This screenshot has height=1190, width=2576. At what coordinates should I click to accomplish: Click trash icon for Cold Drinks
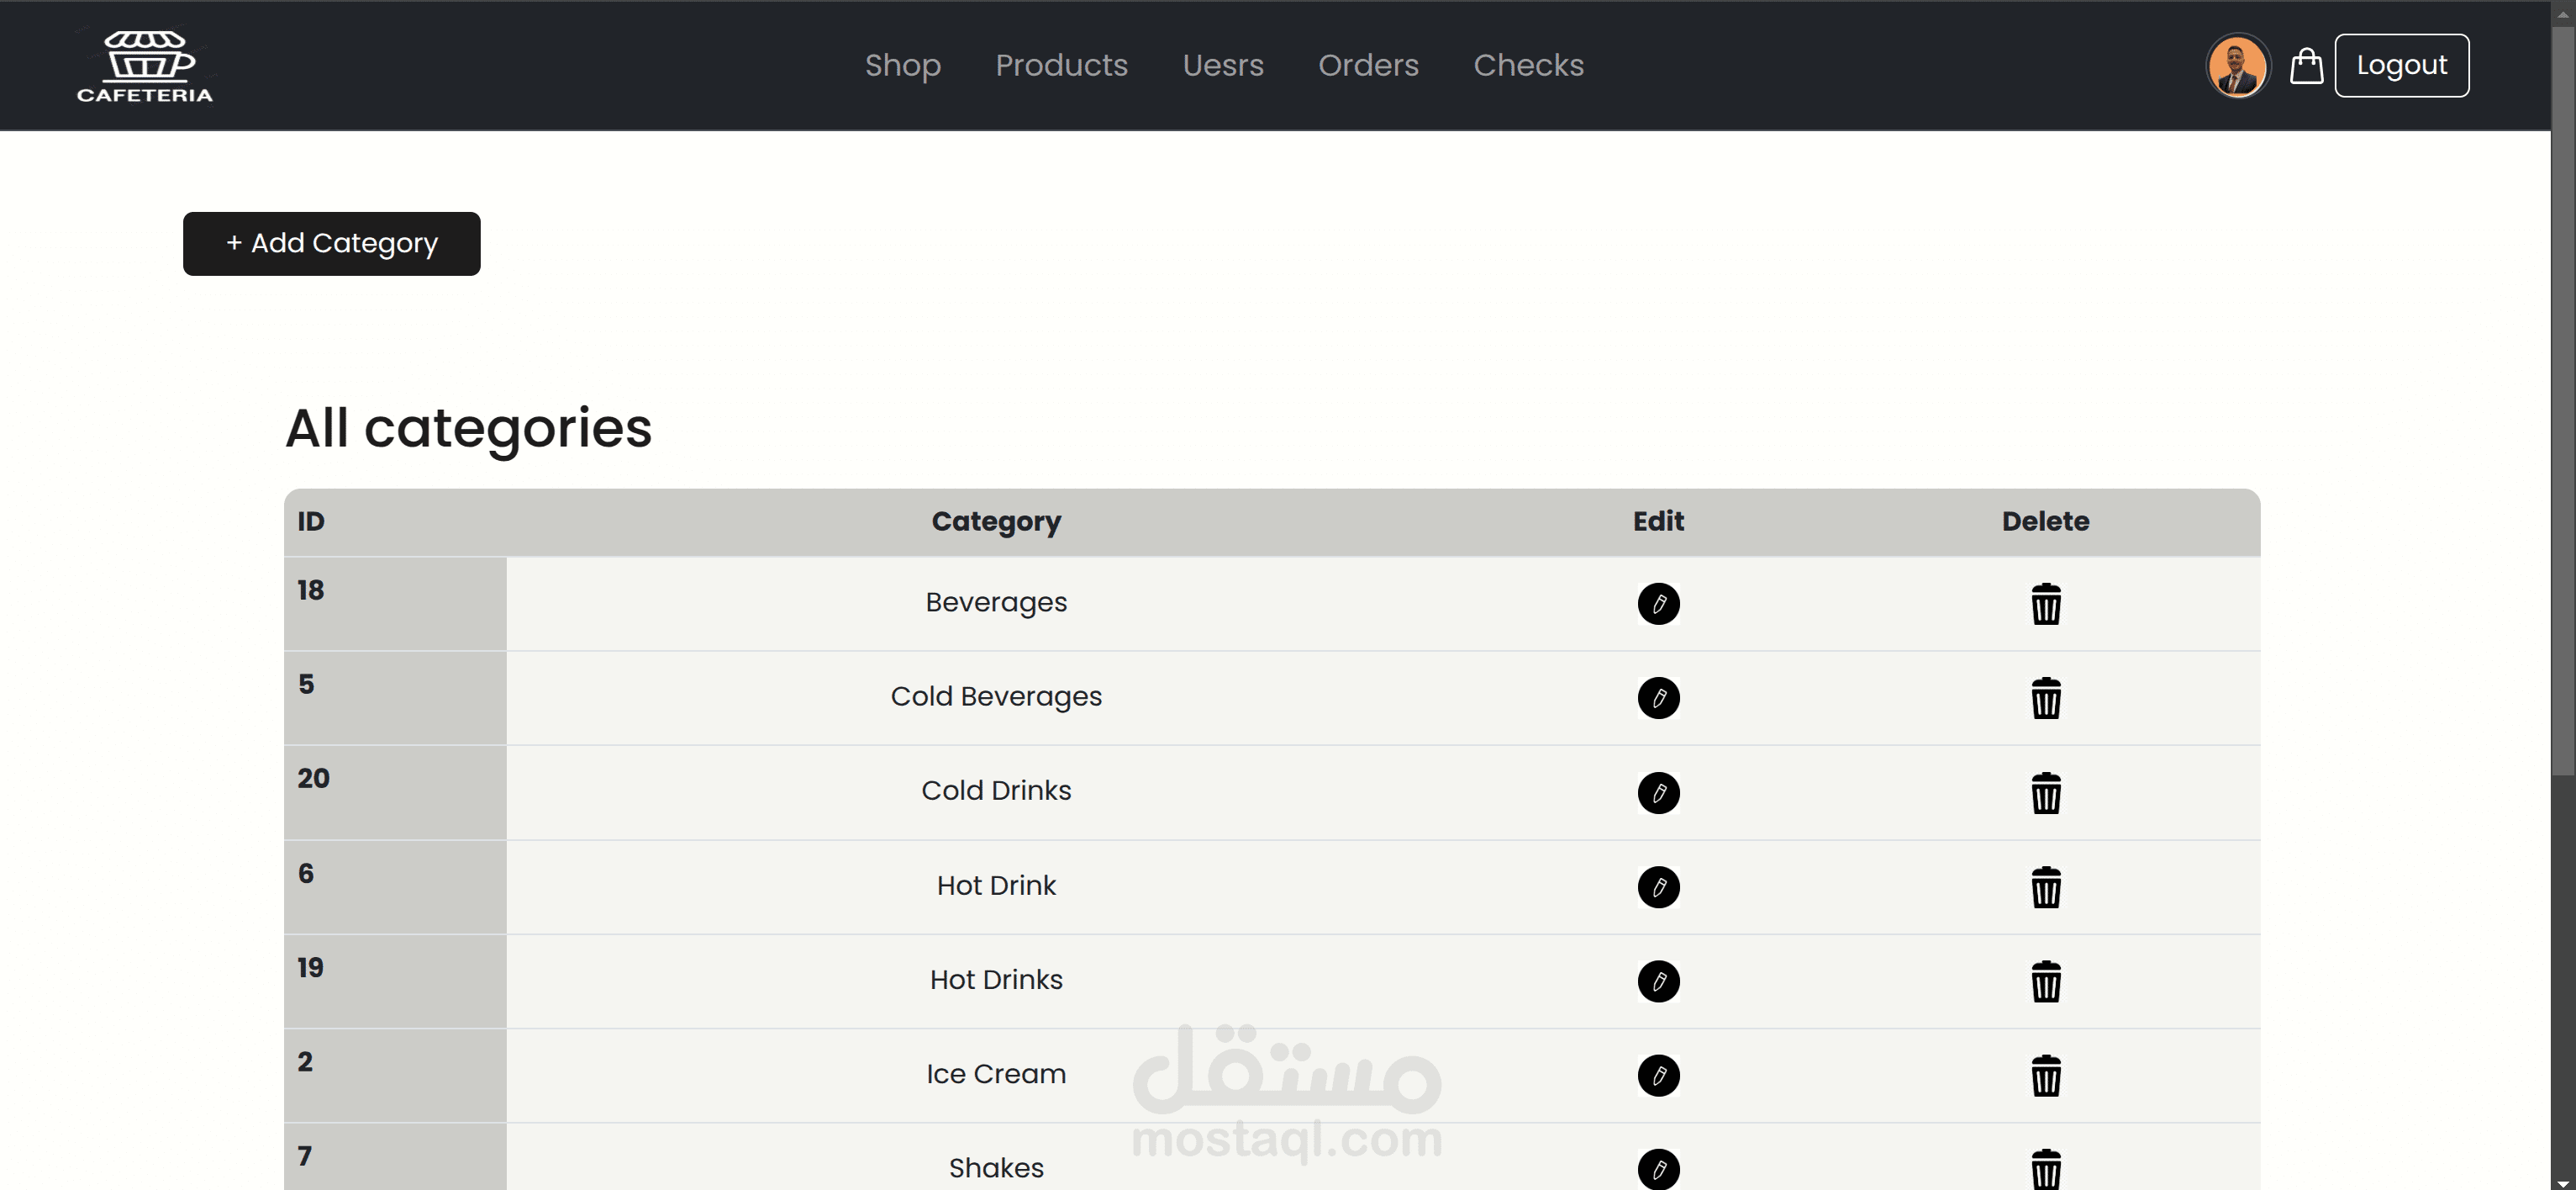(x=2045, y=793)
